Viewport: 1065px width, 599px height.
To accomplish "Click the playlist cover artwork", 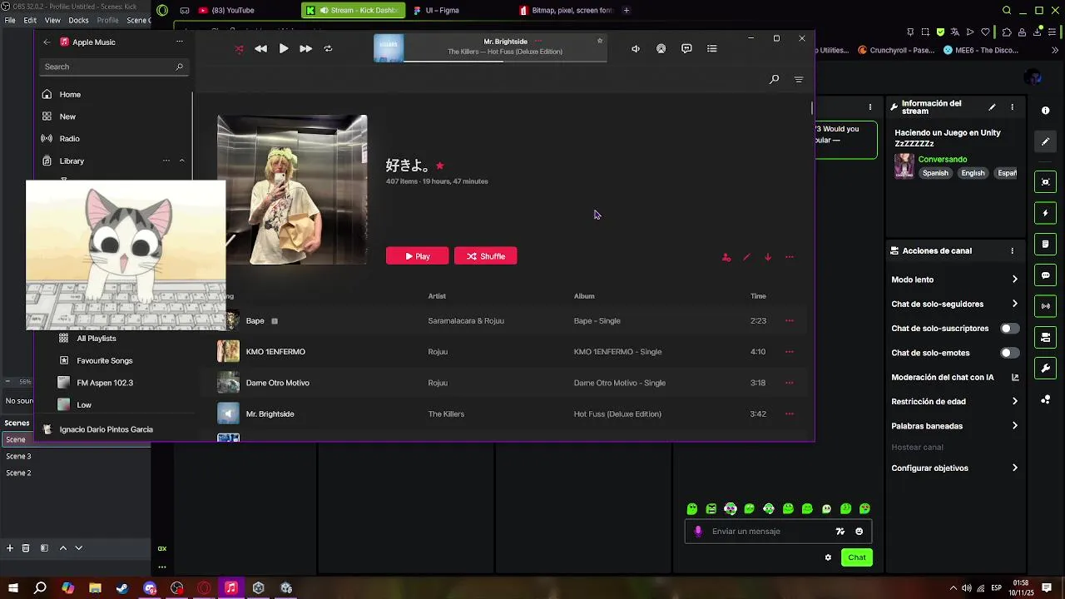I will tap(292, 190).
